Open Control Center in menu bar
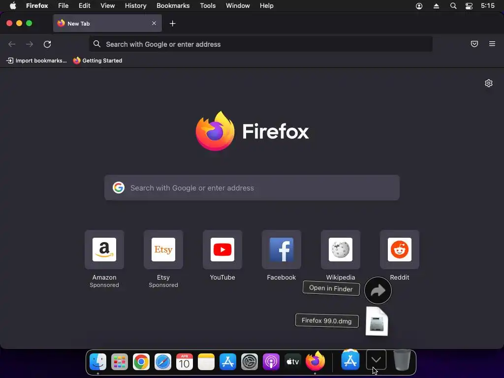This screenshot has height=378, width=504. tap(469, 6)
